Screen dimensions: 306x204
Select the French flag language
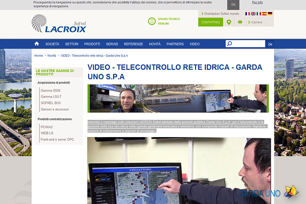tap(248, 13)
